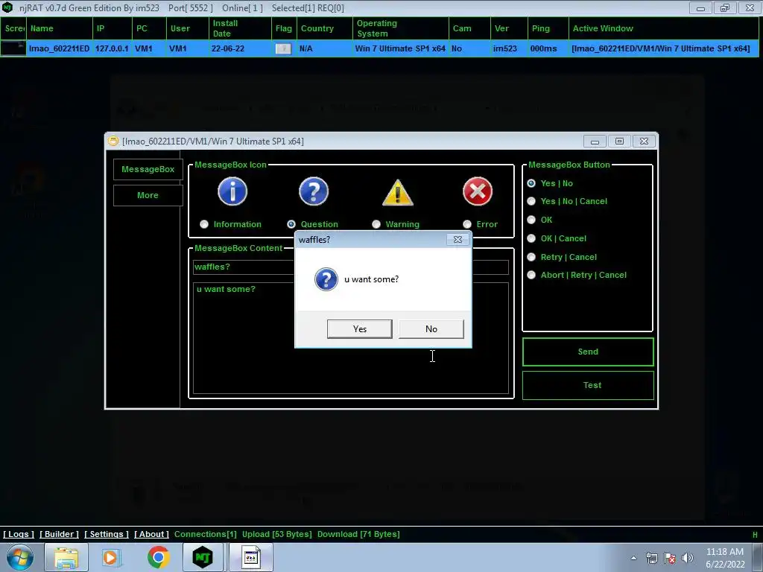This screenshot has width=763, height=572.
Task: Close the waffles? dialog with its X
Action: click(x=458, y=239)
